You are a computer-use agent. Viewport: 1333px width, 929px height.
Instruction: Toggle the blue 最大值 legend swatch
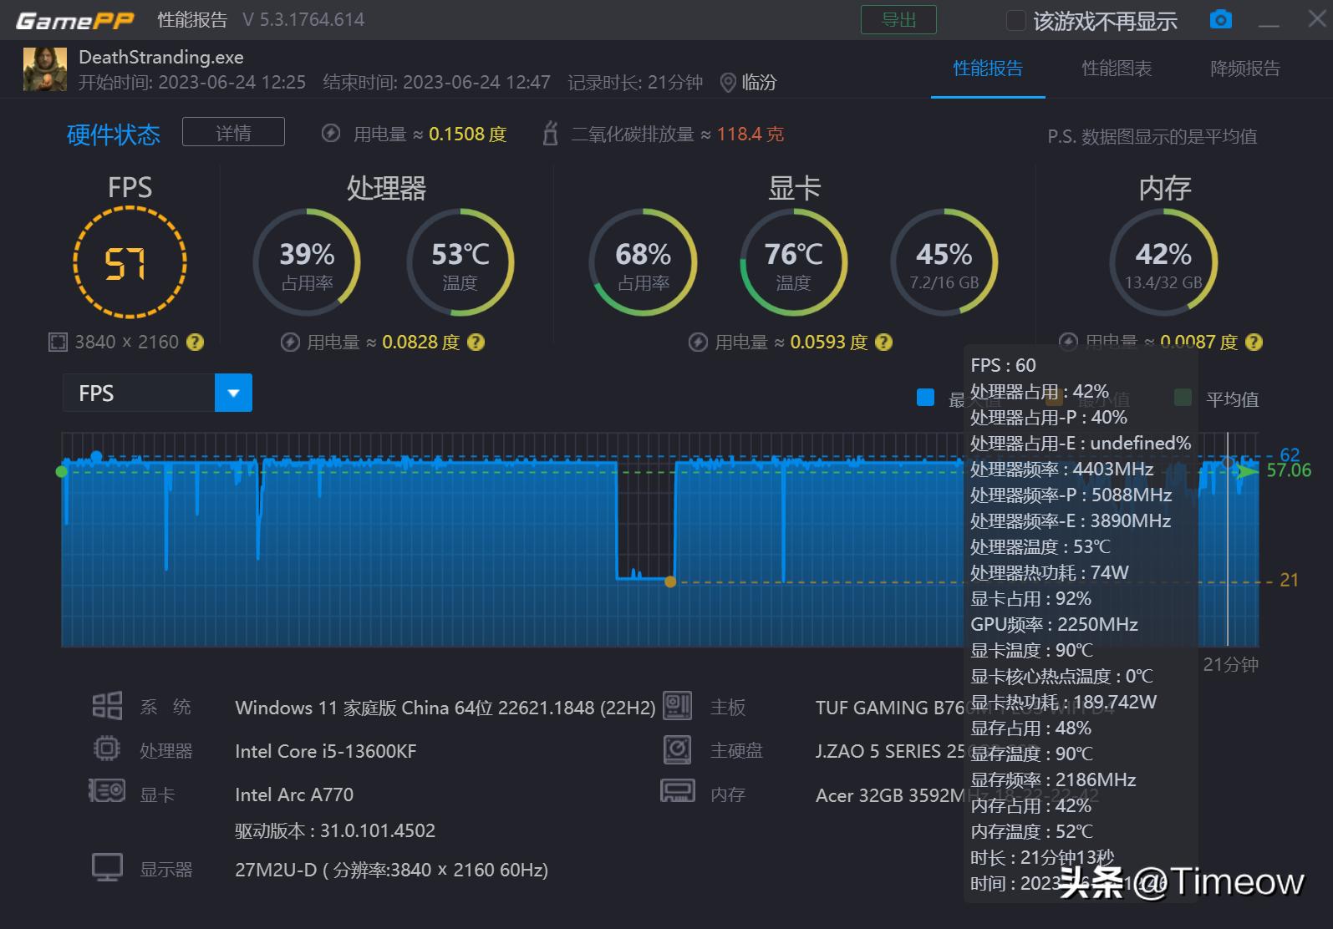pyautogui.click(x=925, y=398)
